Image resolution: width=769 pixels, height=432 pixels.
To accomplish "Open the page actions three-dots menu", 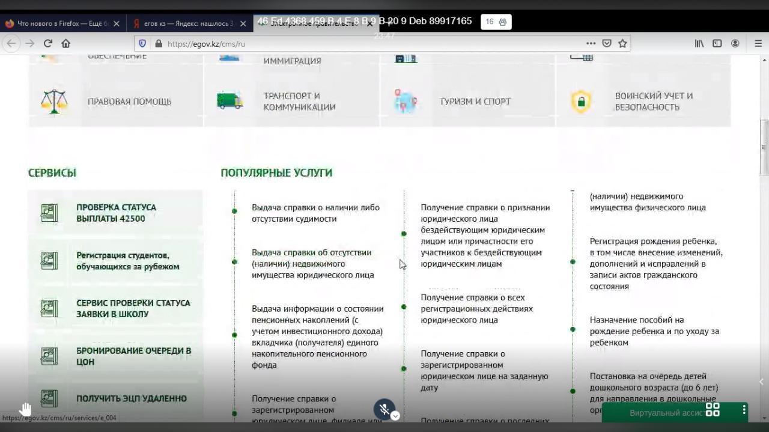I will coord(591,43).
